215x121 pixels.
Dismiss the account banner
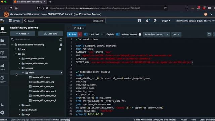coord(211,14)
